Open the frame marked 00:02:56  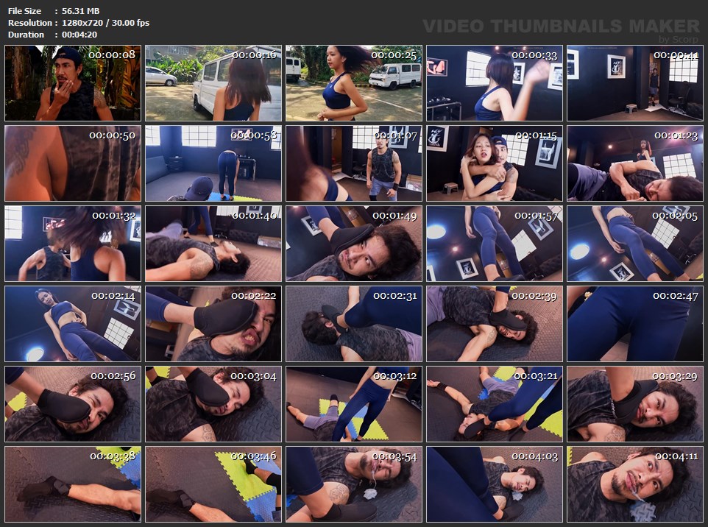tap(73, 404)
